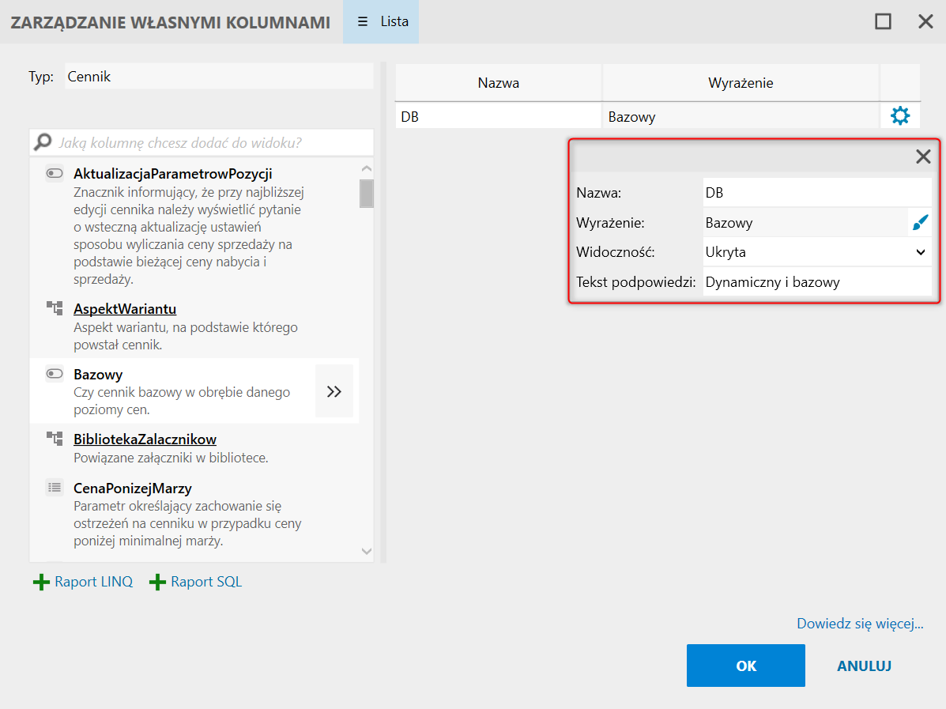The image size is (946, 709).
Task: Click the tree icon beside AspektWariantu
Action: coord(55,308)
